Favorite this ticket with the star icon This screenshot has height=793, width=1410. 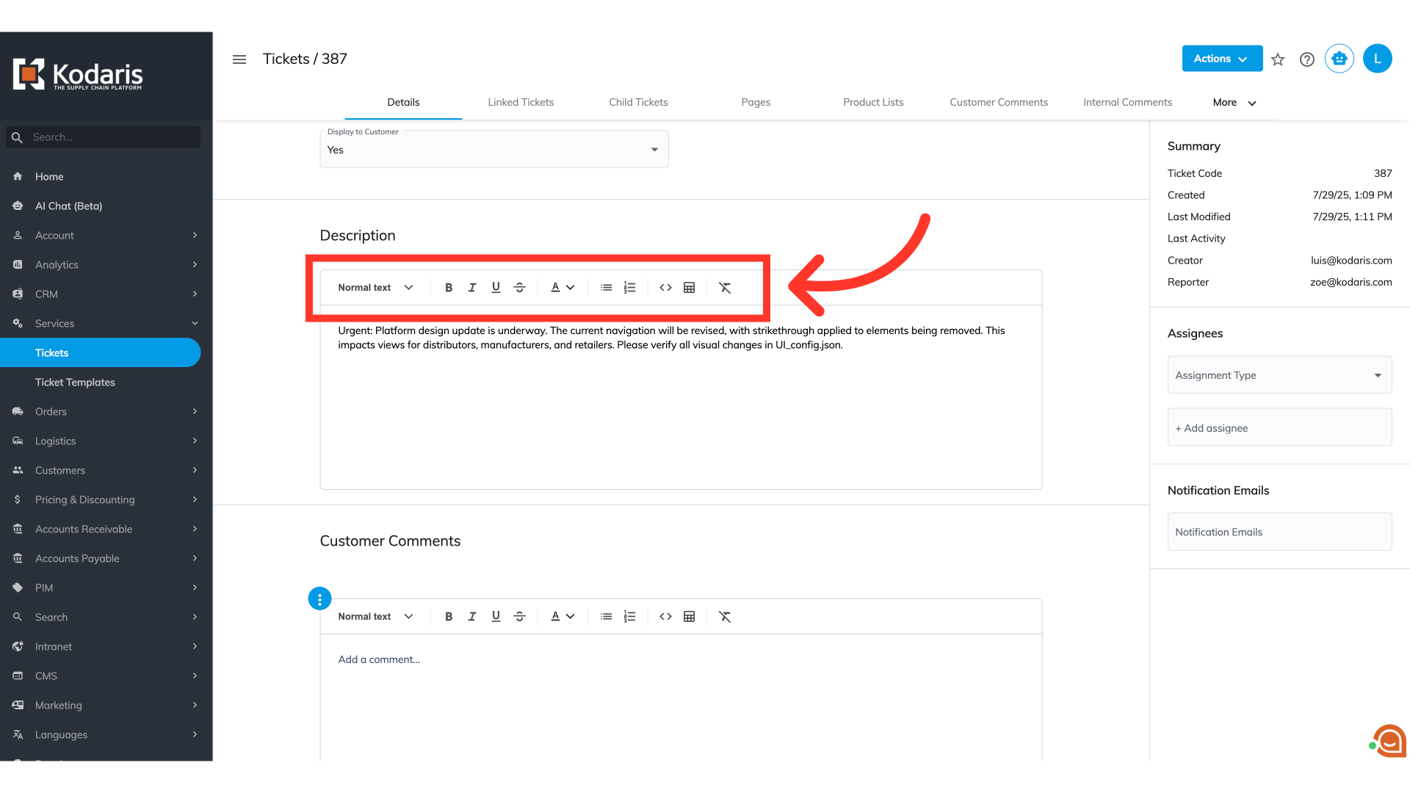pos(1278,59)
